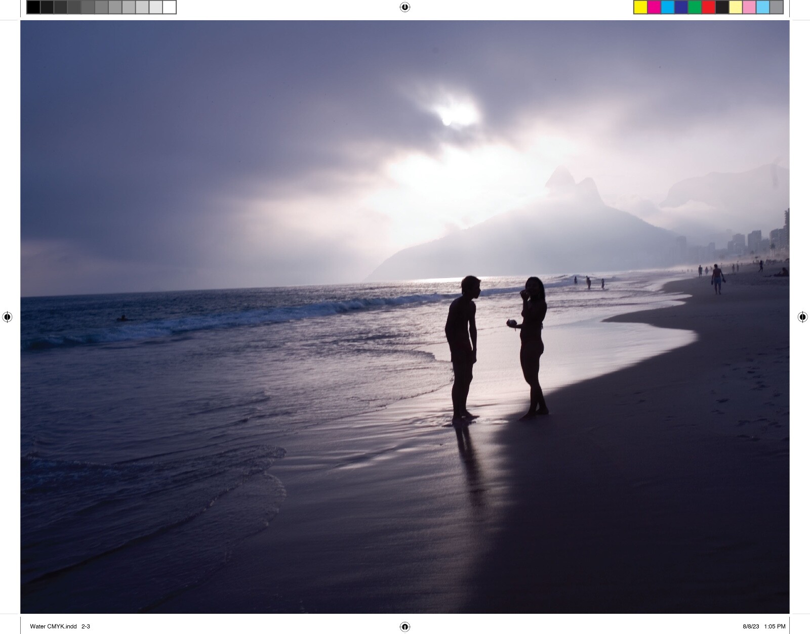Click the swimmer in the ocean waves

122,318
